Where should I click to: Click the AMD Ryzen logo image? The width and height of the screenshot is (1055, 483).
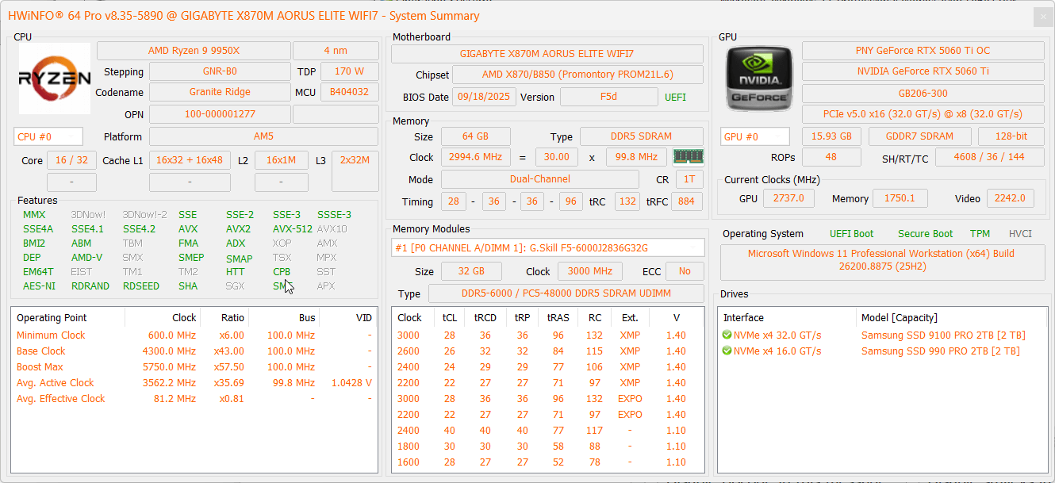click(55, 79)
